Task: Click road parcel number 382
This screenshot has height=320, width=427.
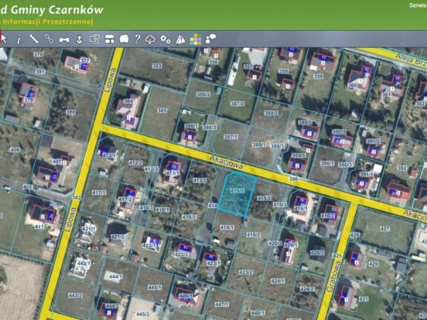Action: tap(76, 197)
